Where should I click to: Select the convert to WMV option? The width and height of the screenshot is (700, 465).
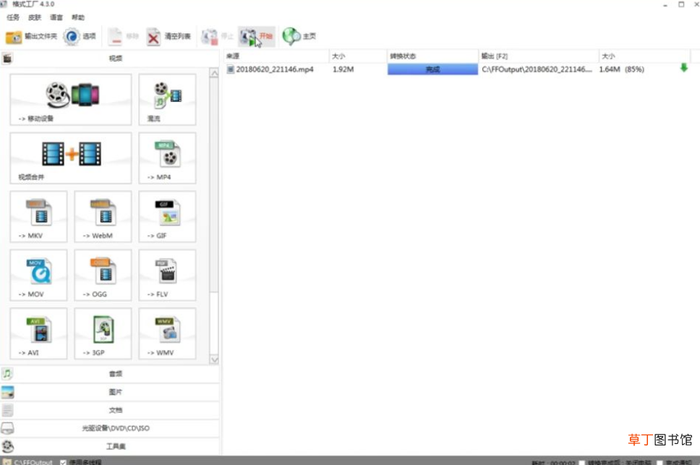(167, 333)
